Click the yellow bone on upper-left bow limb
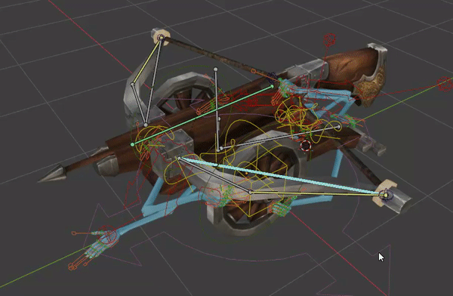 146,60
